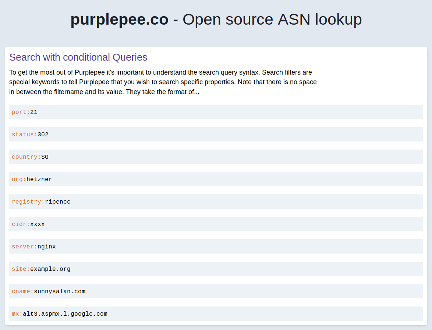Click the "Open source ASN lookup" tagline
The image size is (432, 330).
(x=272, y=19)
